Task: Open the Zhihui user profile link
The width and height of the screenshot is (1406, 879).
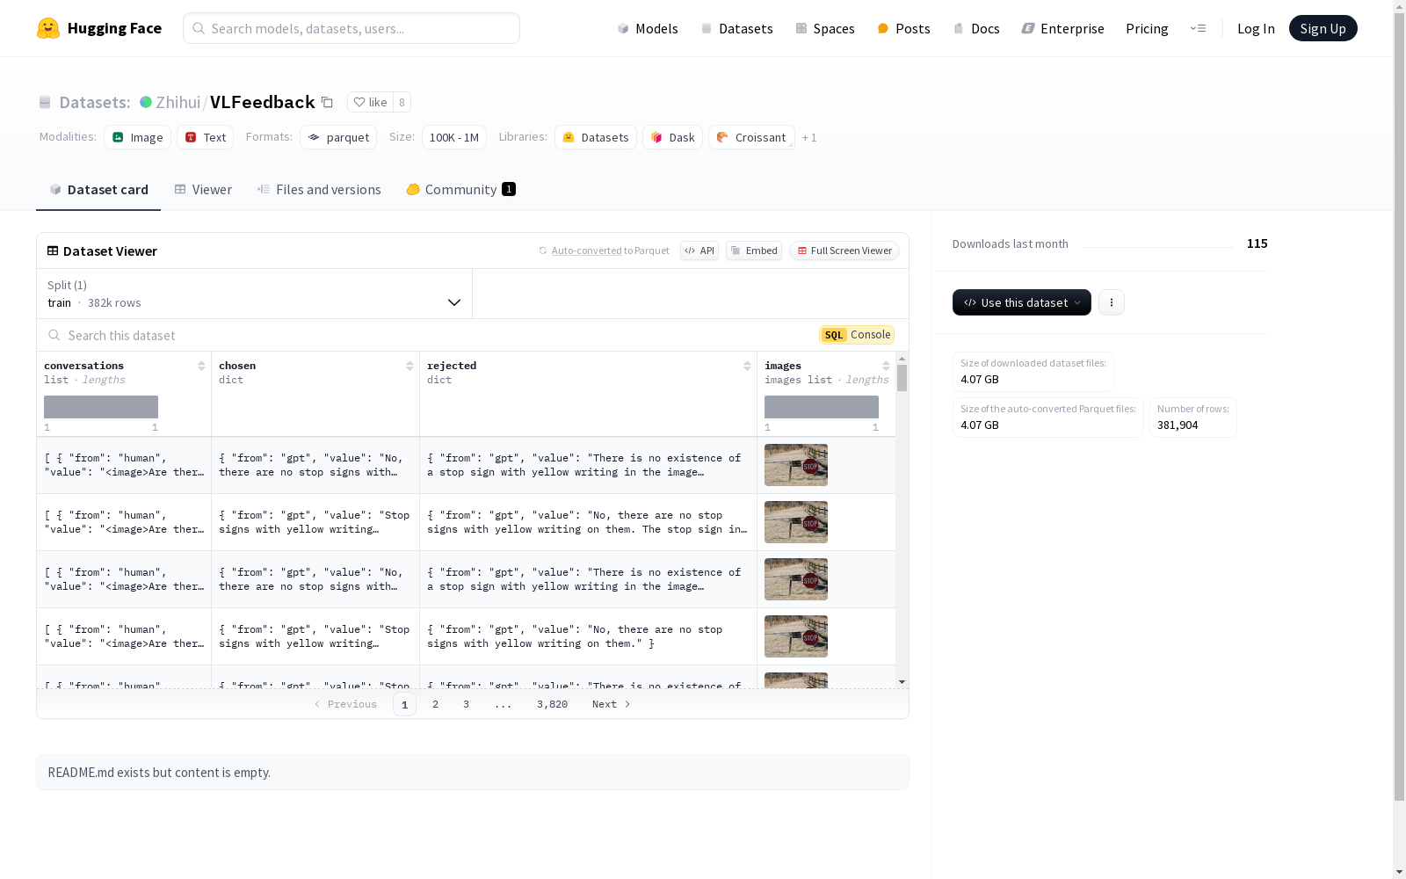Action: click(178, 102)
